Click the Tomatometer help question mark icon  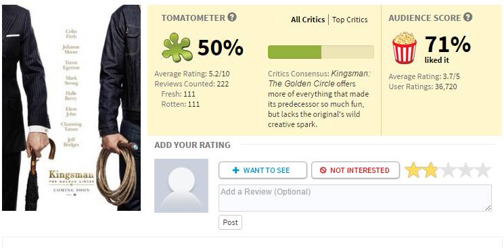tap(232, 17)
